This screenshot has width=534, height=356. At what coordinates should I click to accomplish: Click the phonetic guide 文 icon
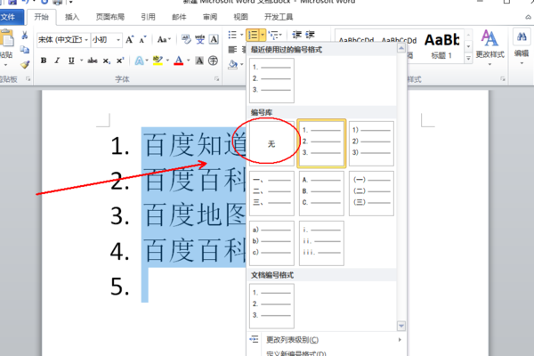point(200,39)
